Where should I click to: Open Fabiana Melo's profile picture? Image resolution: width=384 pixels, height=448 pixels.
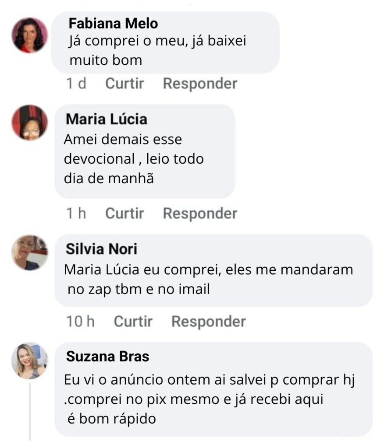30,35
